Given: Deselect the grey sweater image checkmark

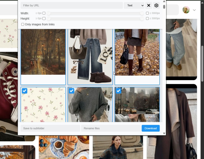Looking at the screenshot, I should (x=71, y=91).
